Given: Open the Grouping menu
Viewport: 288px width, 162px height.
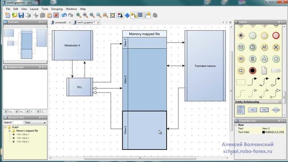Looking at the screenshot, I should pos(57,9).
